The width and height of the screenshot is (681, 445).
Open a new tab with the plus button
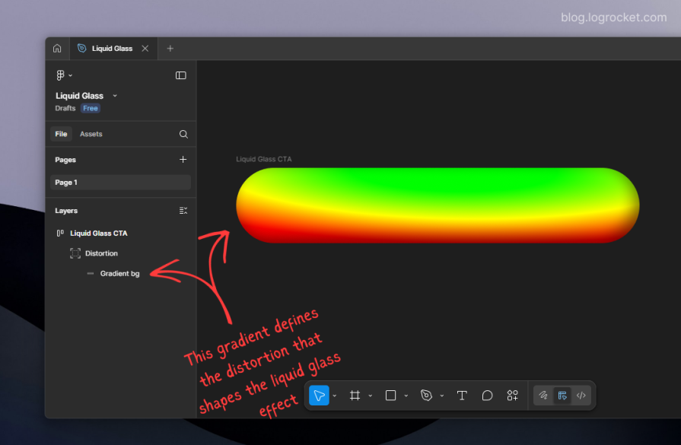(170, 47)
